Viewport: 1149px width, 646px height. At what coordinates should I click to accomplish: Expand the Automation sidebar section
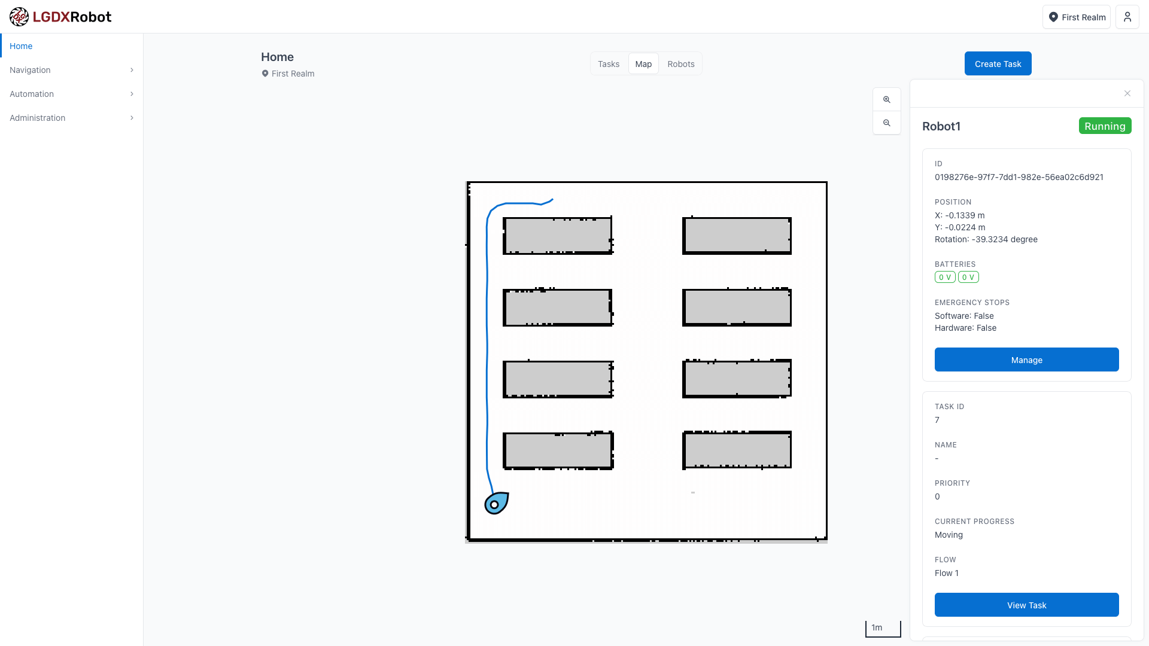pyautogui.click(x=71, y=94)
